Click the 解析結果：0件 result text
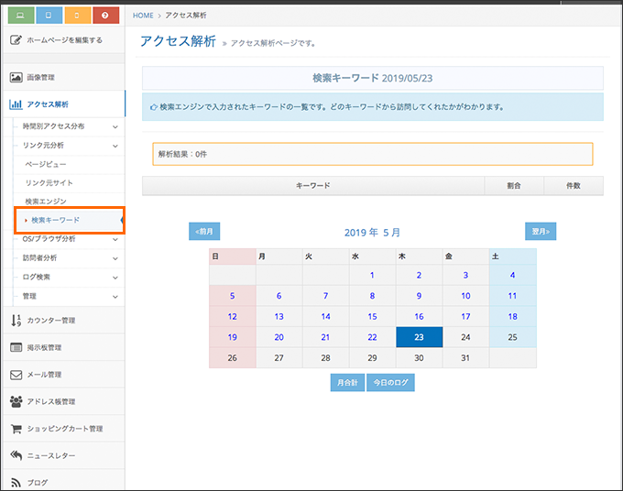 [x=182, y=154]
